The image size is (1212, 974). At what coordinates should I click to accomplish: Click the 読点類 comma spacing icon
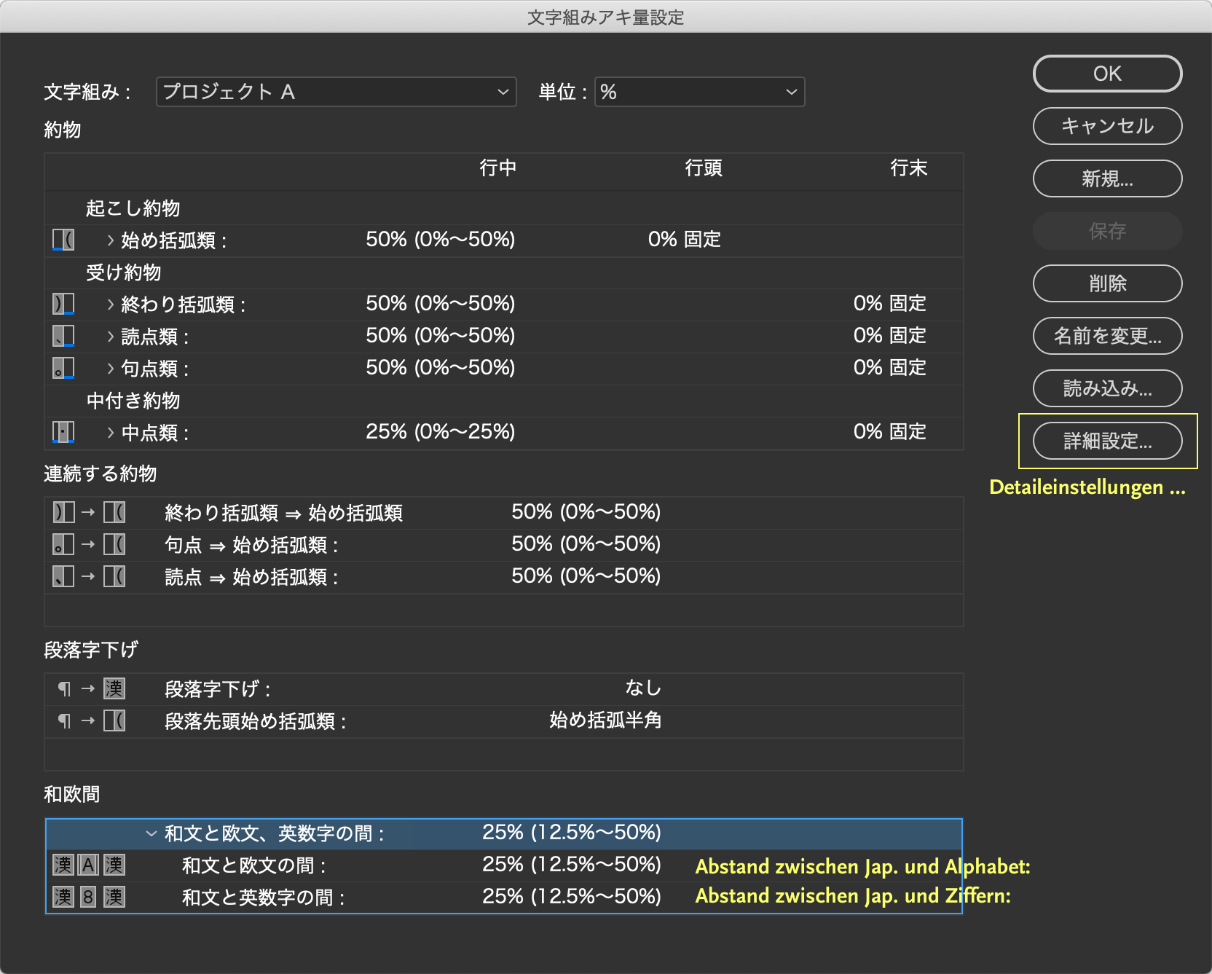coord(63,336)
